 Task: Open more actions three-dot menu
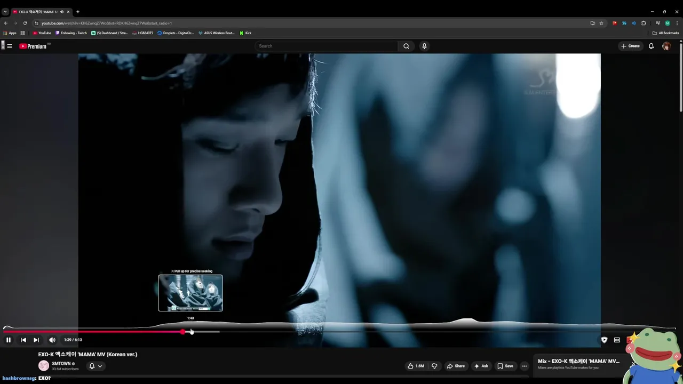pyautogui.click(x=525, y=366)
